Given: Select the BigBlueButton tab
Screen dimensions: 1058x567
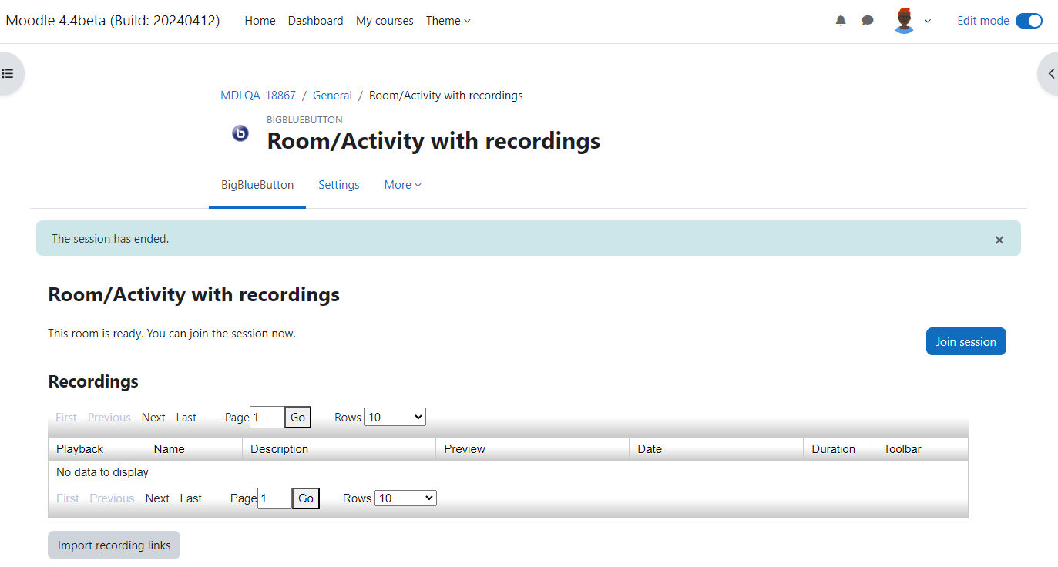Looking at the screenshot, I should 257,185.
